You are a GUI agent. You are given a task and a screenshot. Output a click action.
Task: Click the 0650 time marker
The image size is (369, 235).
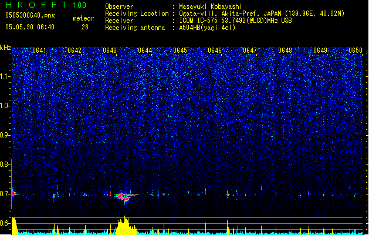pos(356,51)
